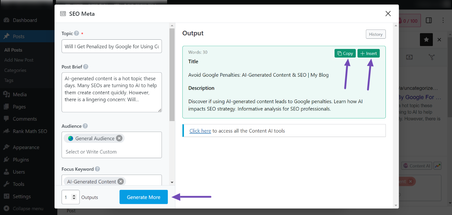452x215 pixels.
Task: Click the Settings sliders icon
Action: [6, 196]
